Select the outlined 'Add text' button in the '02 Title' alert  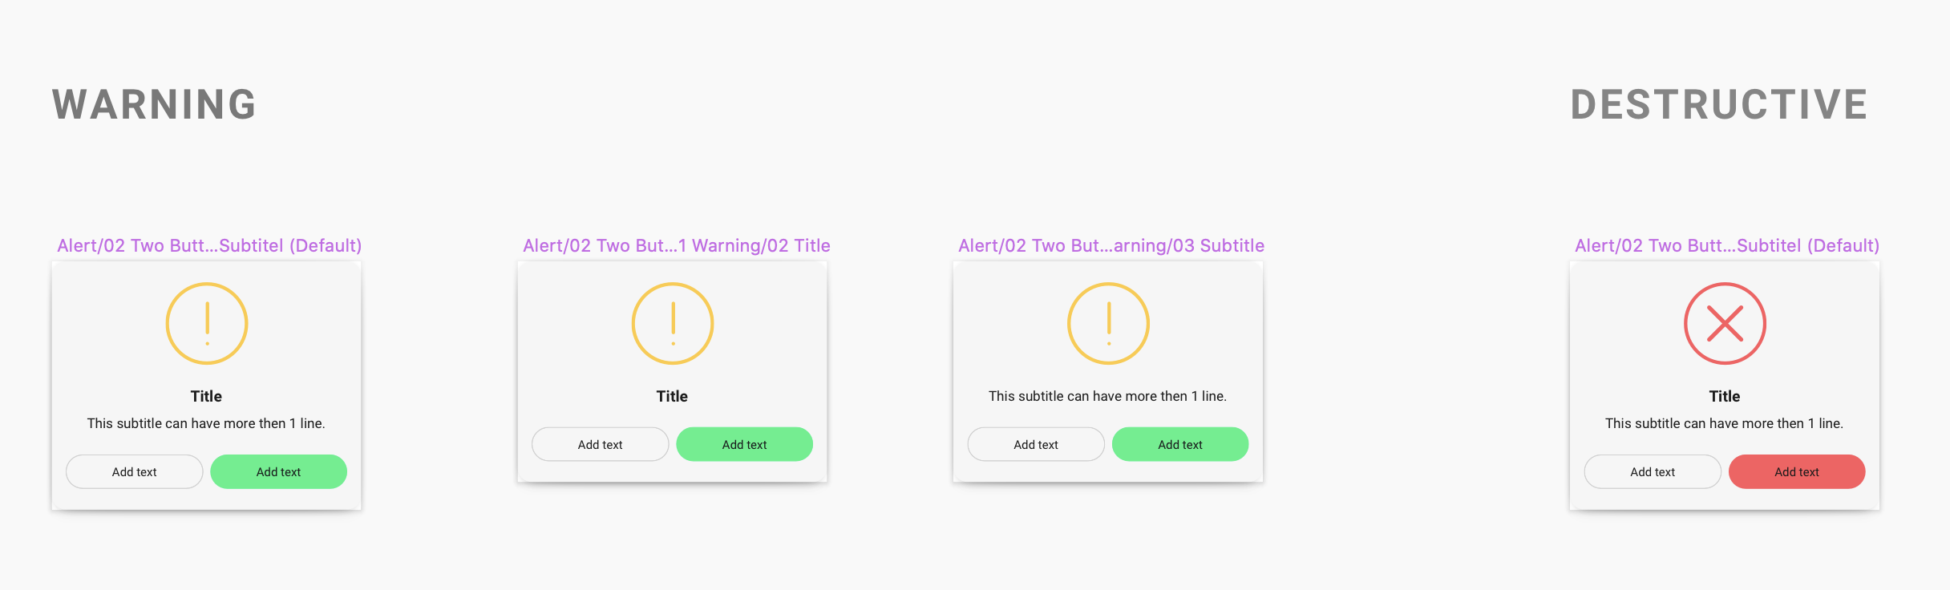click(x=600, y=443)
